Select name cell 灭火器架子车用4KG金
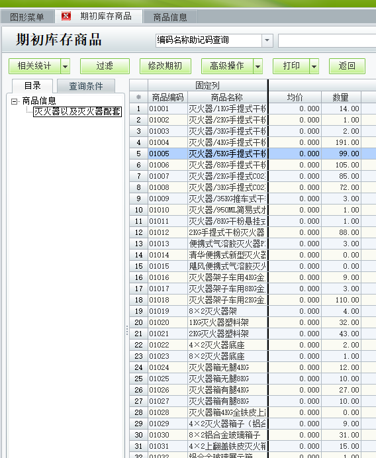 227,277
